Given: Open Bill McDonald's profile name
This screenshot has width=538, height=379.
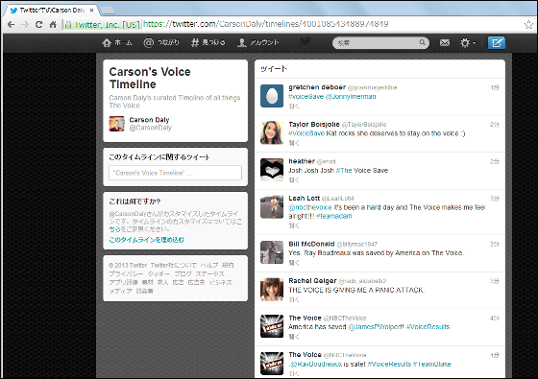Looking at the screenshot, I should pyautogui.click(x=311, y=244).
